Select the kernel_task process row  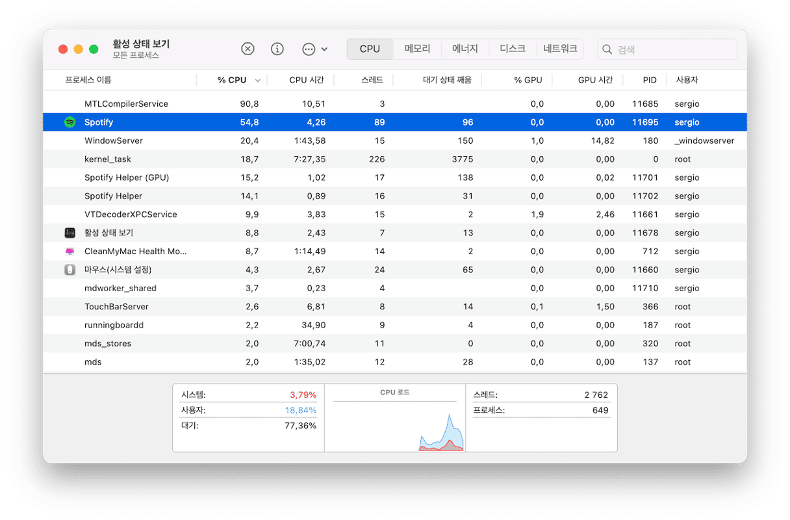tap(395, 159)
